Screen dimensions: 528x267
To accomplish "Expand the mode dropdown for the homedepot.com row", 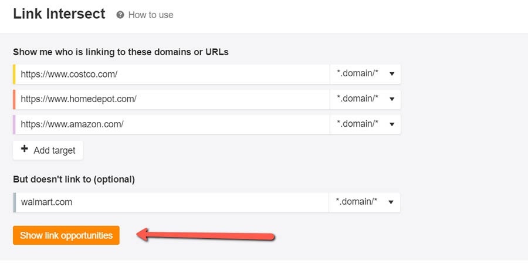I will tap(365, 99).
